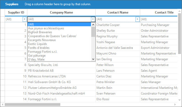
Task: Choose Formaggi Fortini s.r.l. in dropdown list
Action: click(59, 52)
